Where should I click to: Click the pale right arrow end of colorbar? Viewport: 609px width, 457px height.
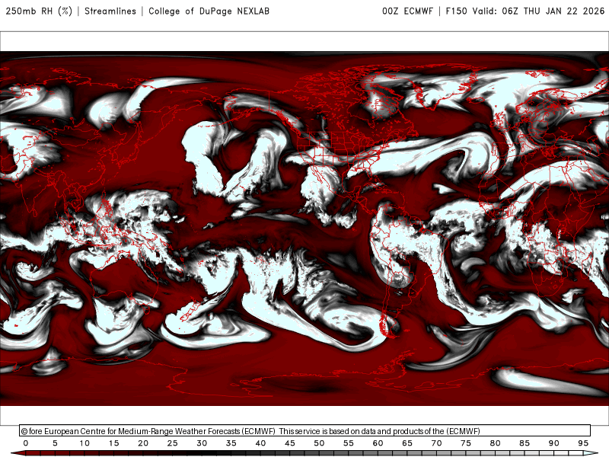[591, 453]
